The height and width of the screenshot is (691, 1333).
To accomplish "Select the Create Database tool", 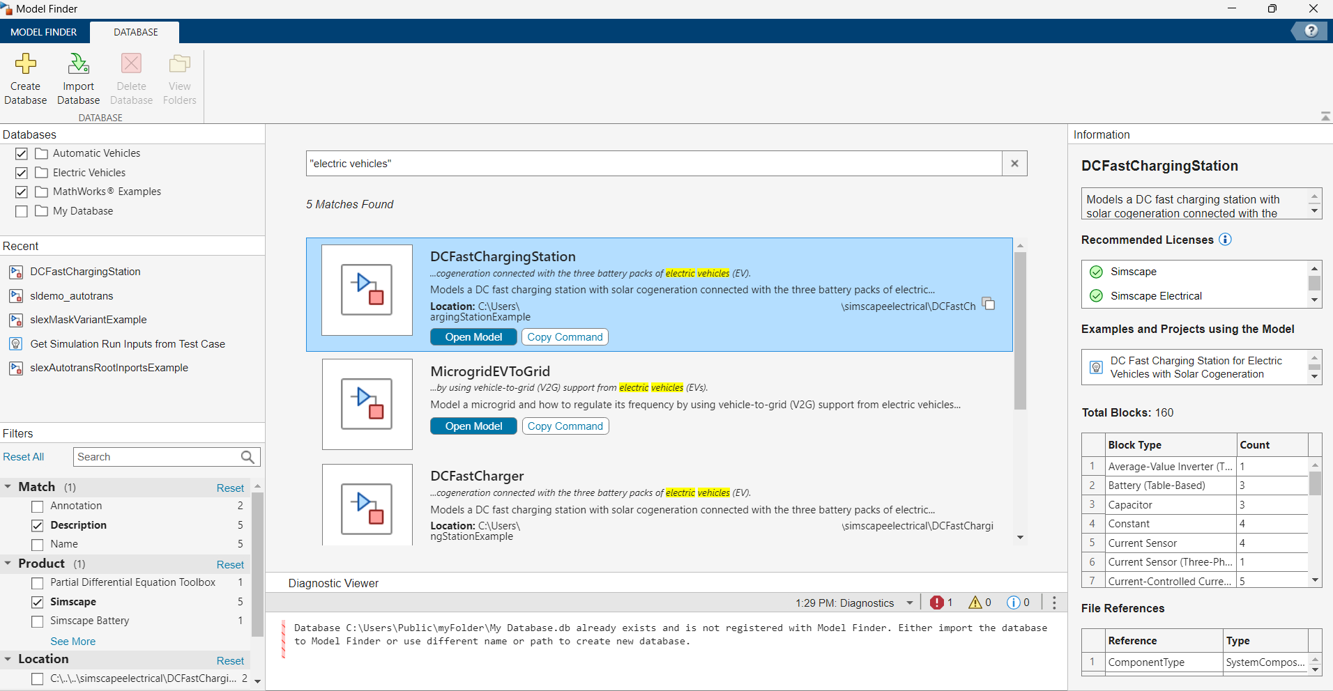I will [25, 78].
